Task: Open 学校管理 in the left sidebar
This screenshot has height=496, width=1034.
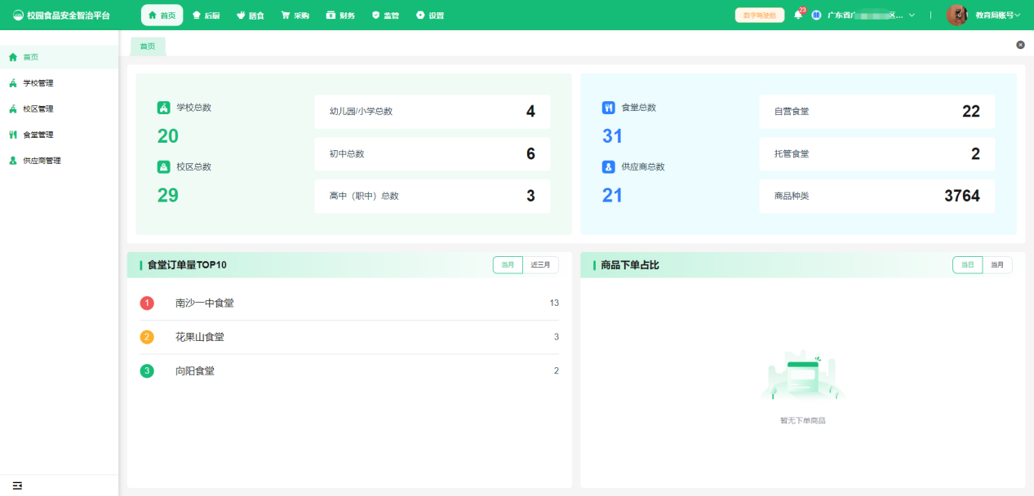Action: point(38,83)
